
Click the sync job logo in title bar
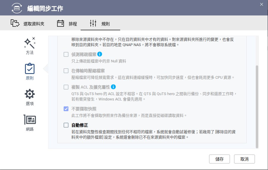point(17,8)
